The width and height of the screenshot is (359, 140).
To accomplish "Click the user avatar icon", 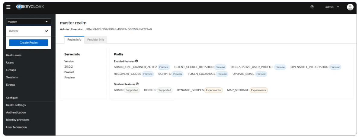I will 350,7.
